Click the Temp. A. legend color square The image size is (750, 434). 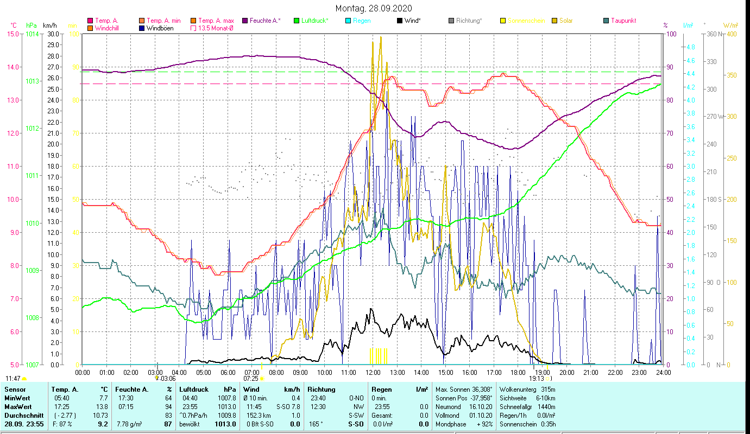[x=90, y=21]
